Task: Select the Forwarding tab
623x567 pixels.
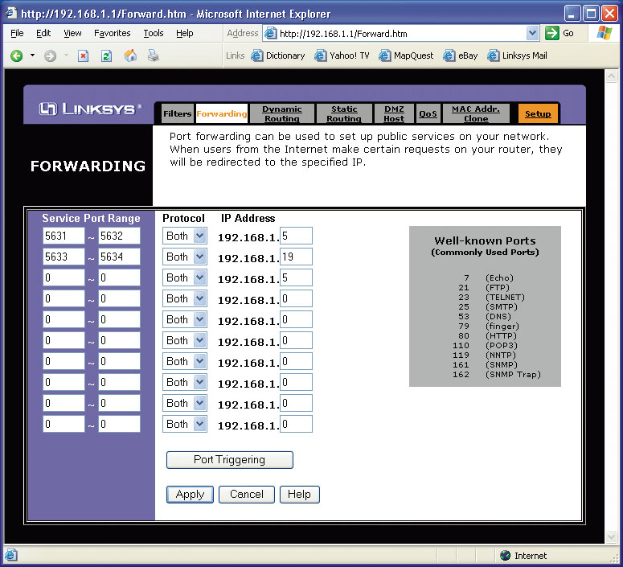Action: tap(222, 113)
